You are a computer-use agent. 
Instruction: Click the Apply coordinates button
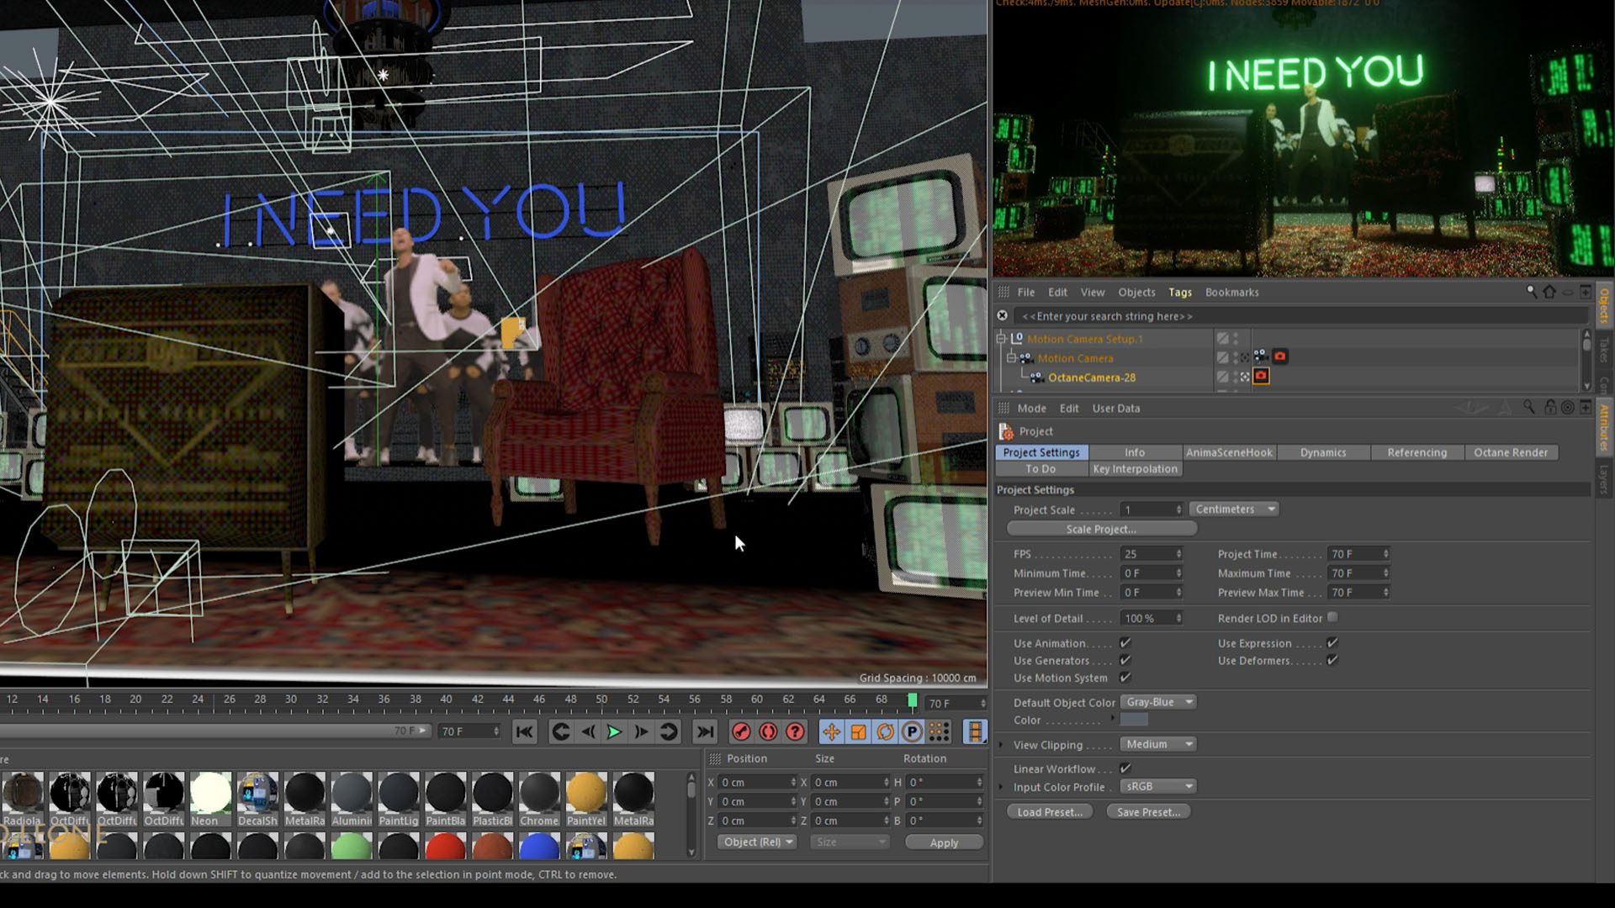coord(944,842)
